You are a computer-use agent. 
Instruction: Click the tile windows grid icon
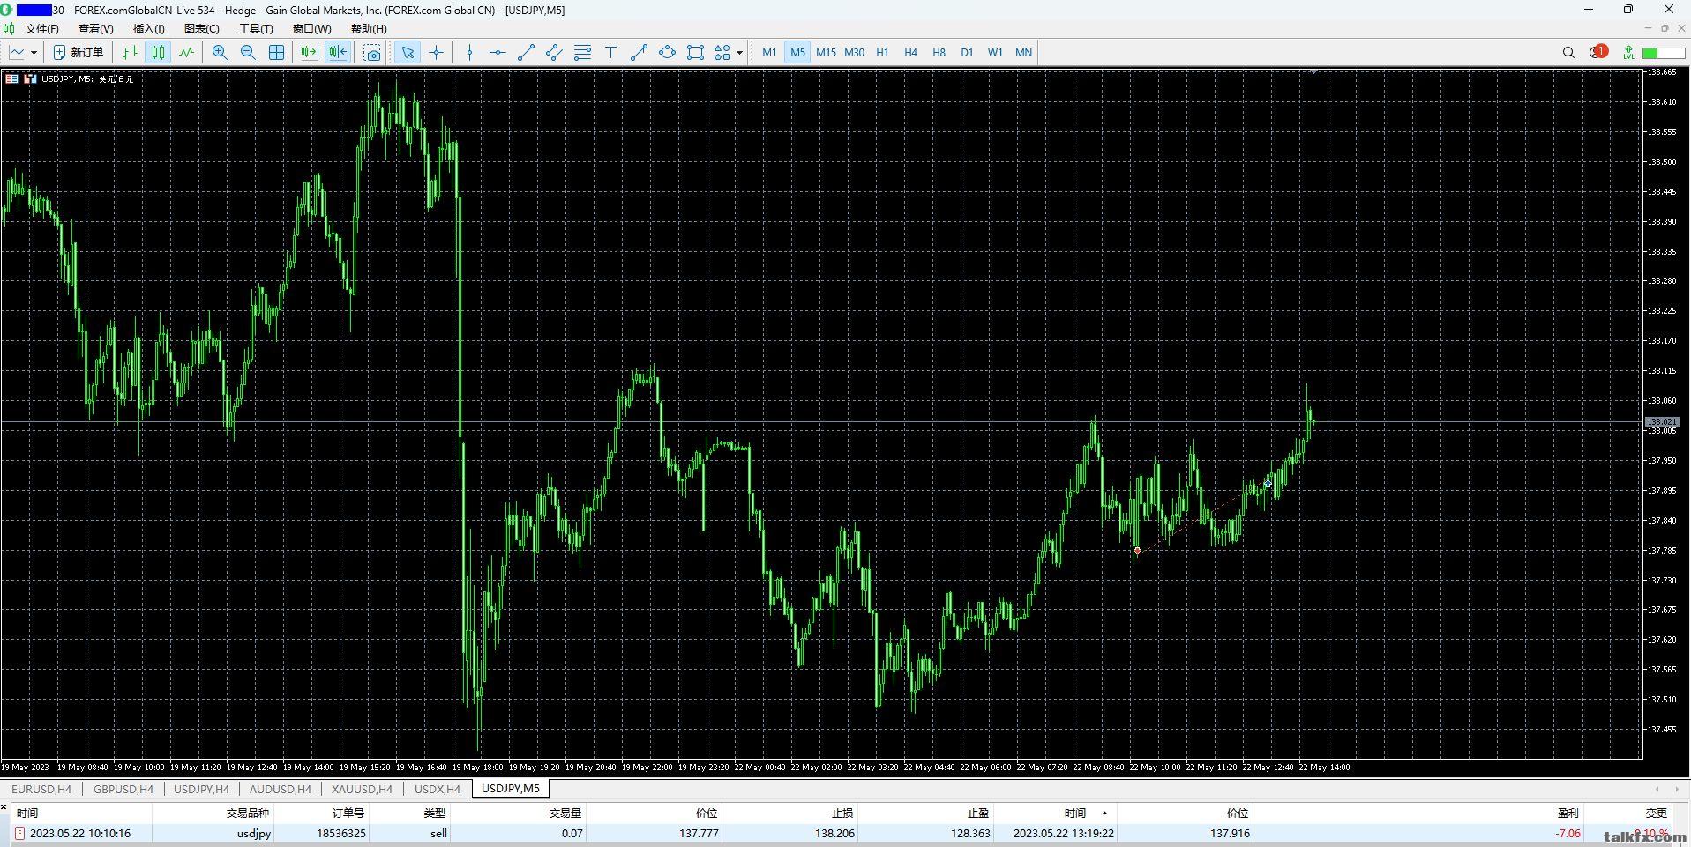(276, 53)
